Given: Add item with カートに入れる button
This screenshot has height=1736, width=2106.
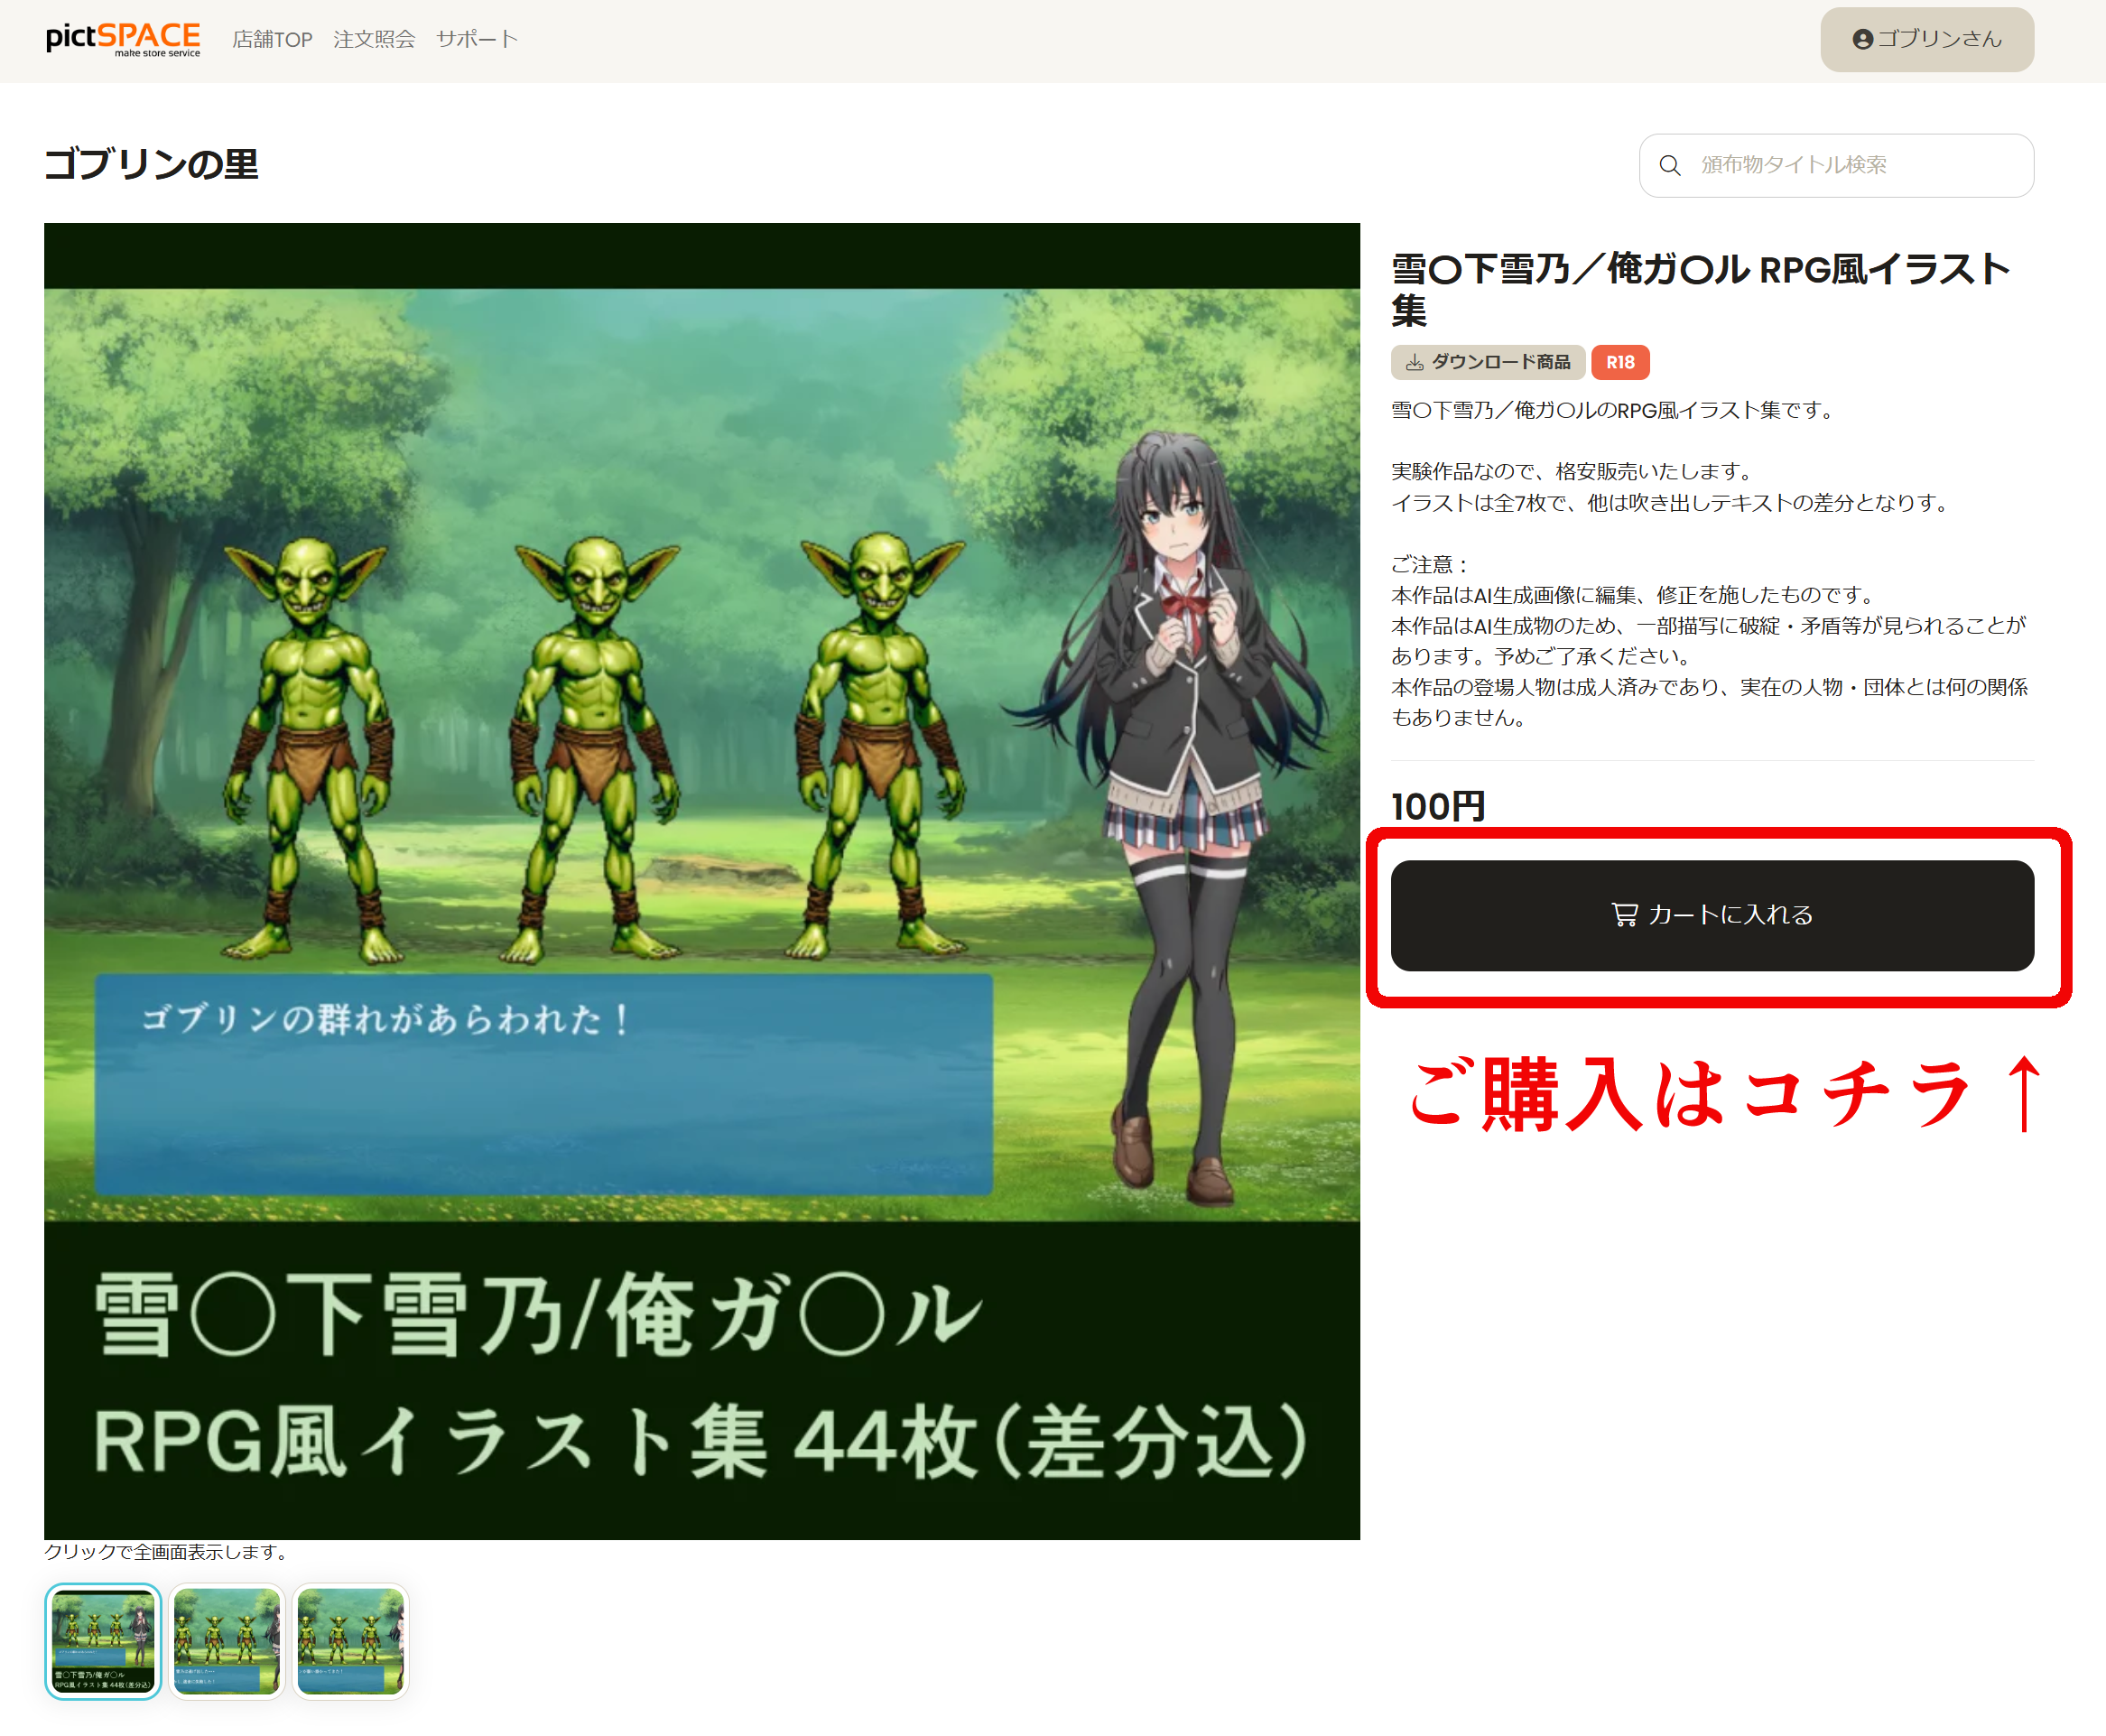Looking at the screenshot, I should point(1712,915).
